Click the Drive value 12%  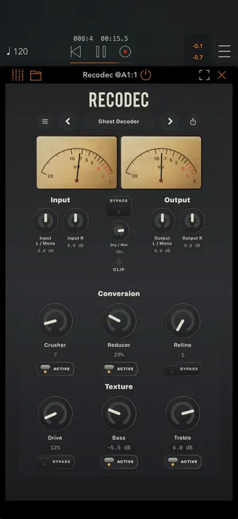[x=55, y=448]
